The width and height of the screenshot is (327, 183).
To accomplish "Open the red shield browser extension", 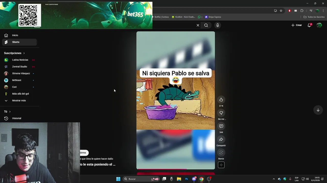I will [289, 11].
